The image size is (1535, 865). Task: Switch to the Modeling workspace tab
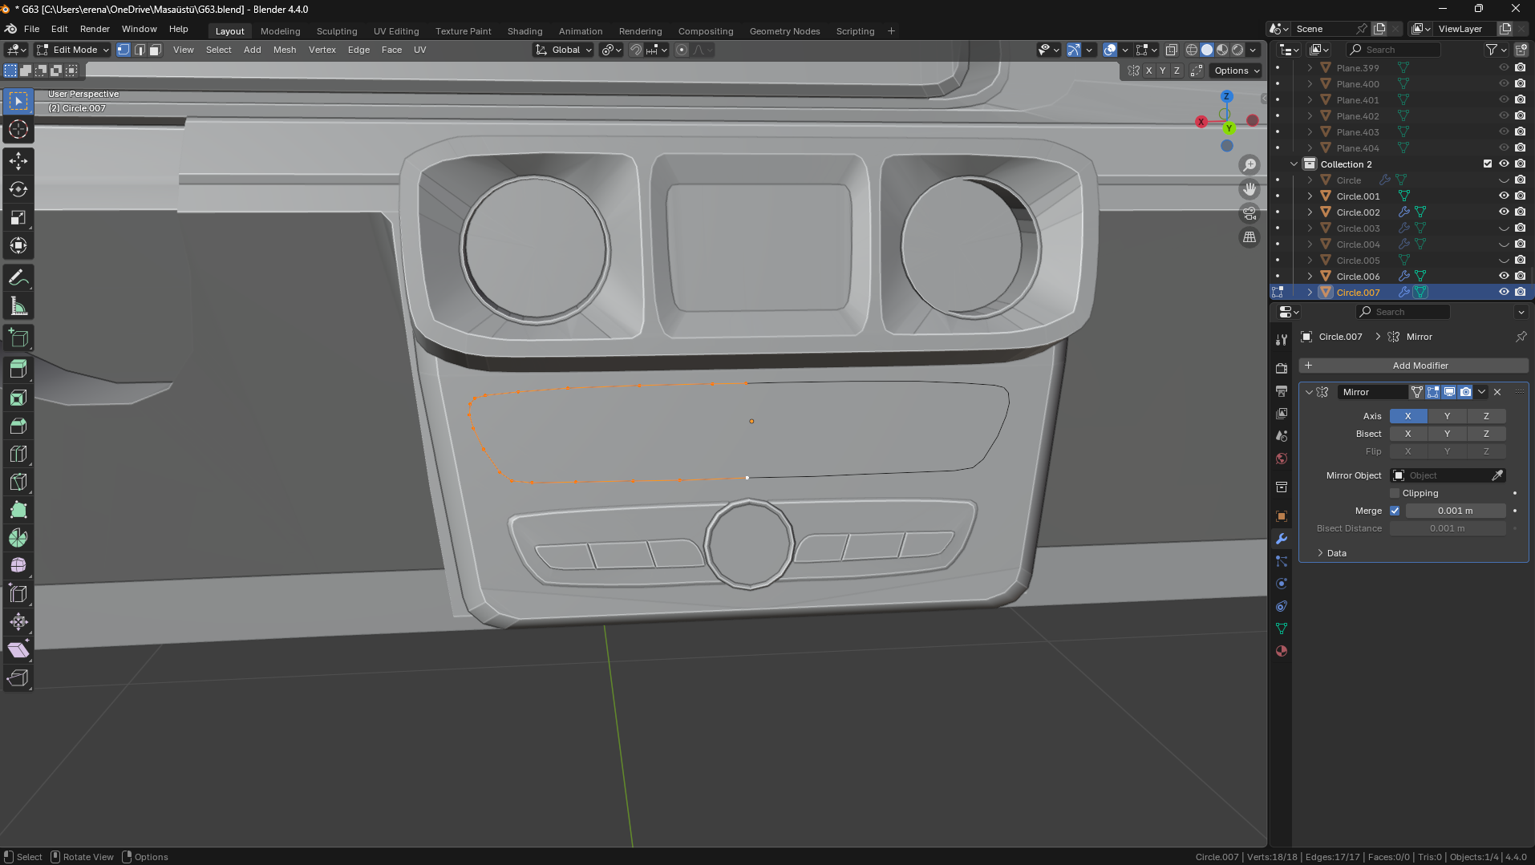point(280,31)
